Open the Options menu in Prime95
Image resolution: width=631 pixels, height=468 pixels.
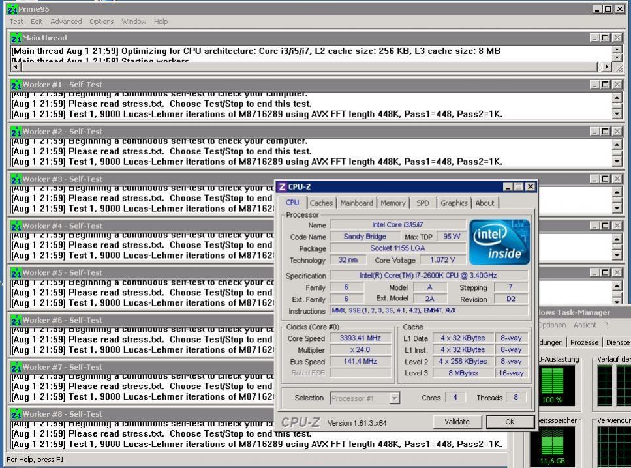point(101,22)
